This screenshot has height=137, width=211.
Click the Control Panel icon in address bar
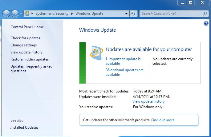pyautogui.click(x=27, y=14)
